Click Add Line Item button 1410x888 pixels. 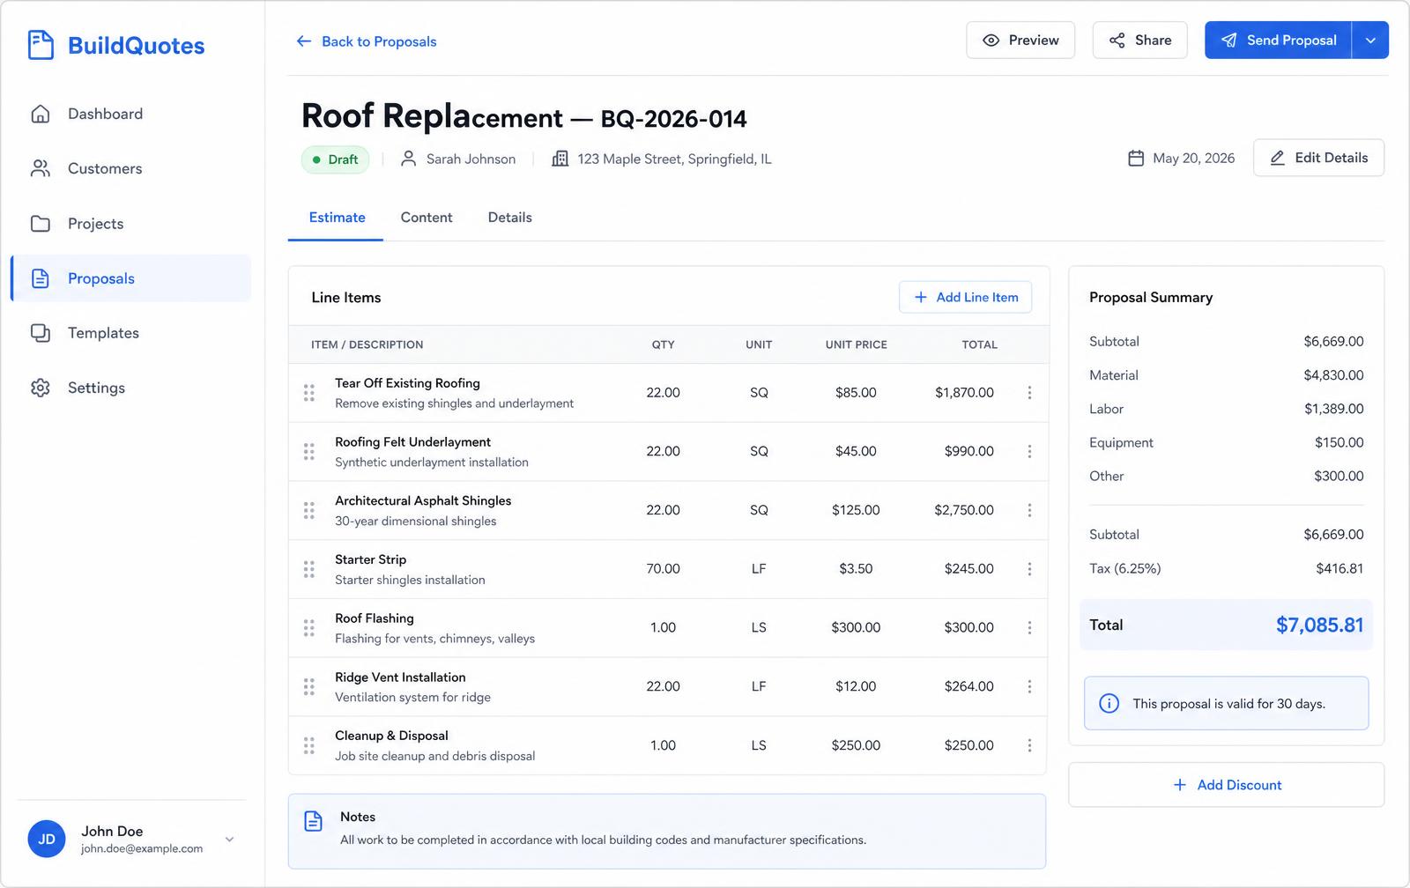pyautogui.click(x=966, y=298)
